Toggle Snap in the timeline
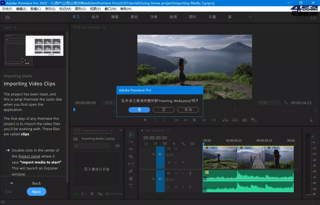The width and height of the screenshot is (320, 205). (155, 144)
